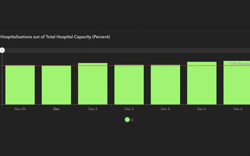Toggle series D via its legend label

[x=132, y=120]
